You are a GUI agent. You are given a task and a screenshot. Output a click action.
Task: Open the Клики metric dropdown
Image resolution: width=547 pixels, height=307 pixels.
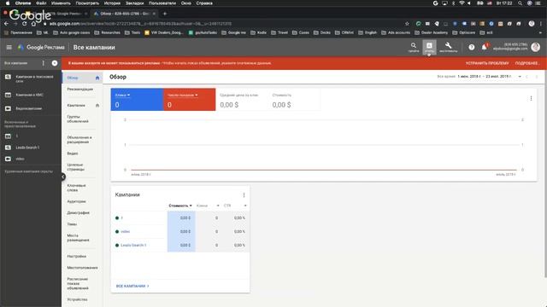pyautogui.click(x=122, y=95)
